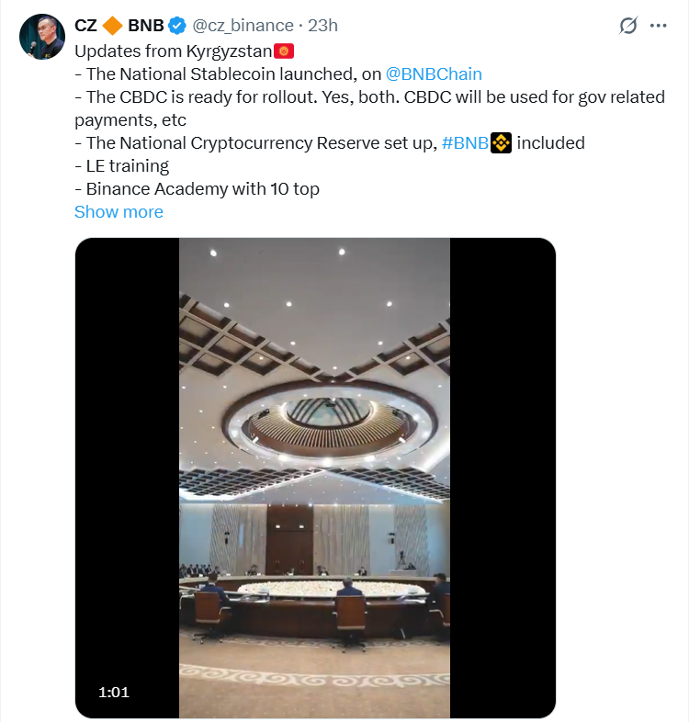Click the "Updates from Kyrgyzstan" text
This screenshot has width=689, height=722.
tap(173, 51)
